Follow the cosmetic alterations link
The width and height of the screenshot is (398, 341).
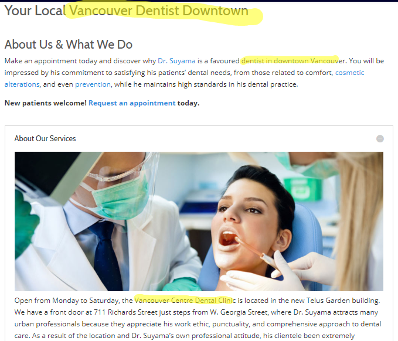(349, 73)
